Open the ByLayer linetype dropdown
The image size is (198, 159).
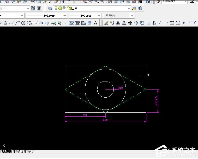[65, 16]
